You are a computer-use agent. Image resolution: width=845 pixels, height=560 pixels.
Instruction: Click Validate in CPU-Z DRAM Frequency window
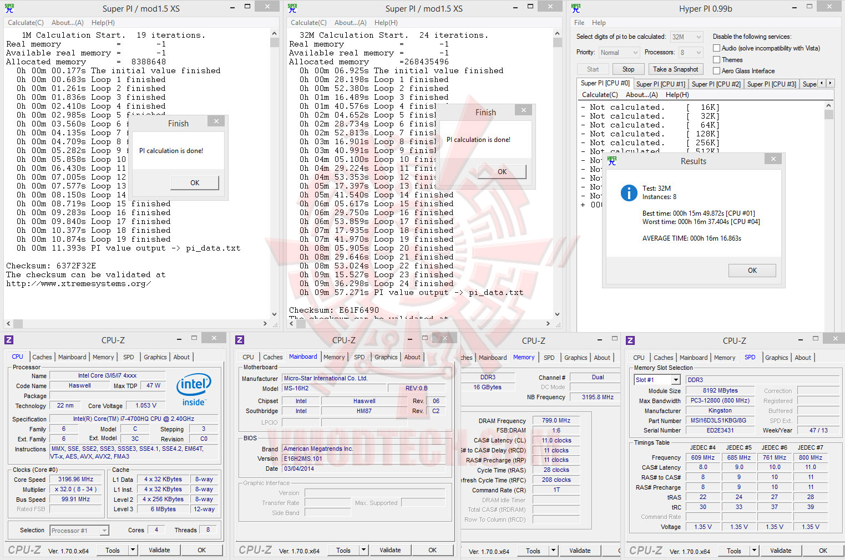pos(580,551)
